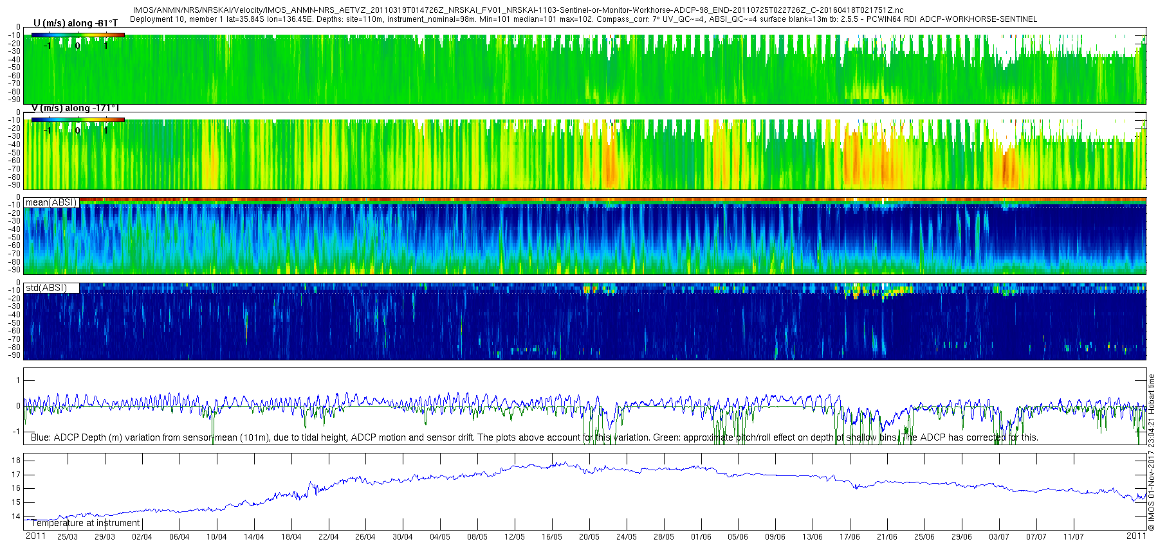Click the 'U (m/s) along -81°T' title
This screenshot has width=1158, height=546.
click(x=75, y=23)
